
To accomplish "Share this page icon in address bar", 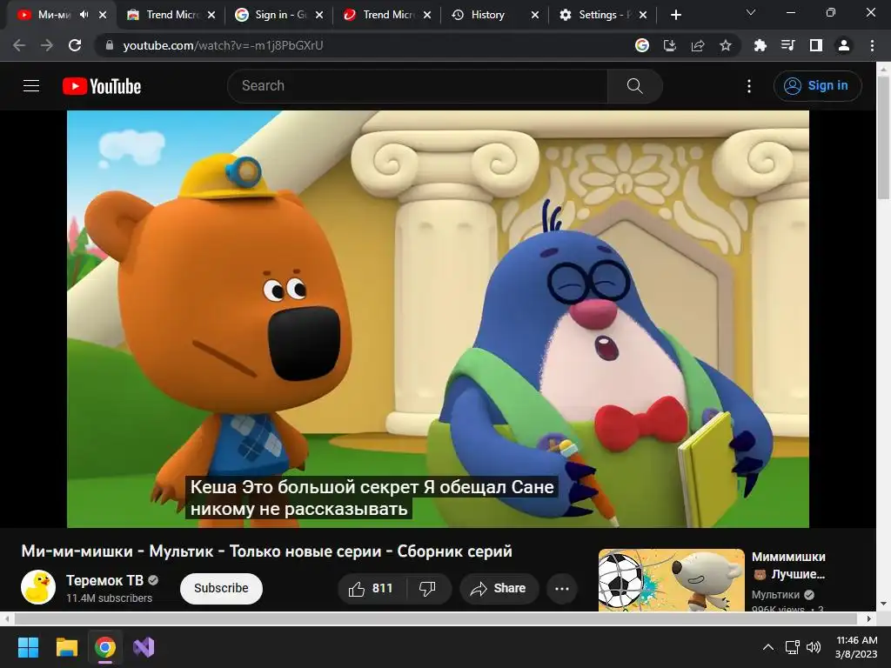I will [698, 45].
